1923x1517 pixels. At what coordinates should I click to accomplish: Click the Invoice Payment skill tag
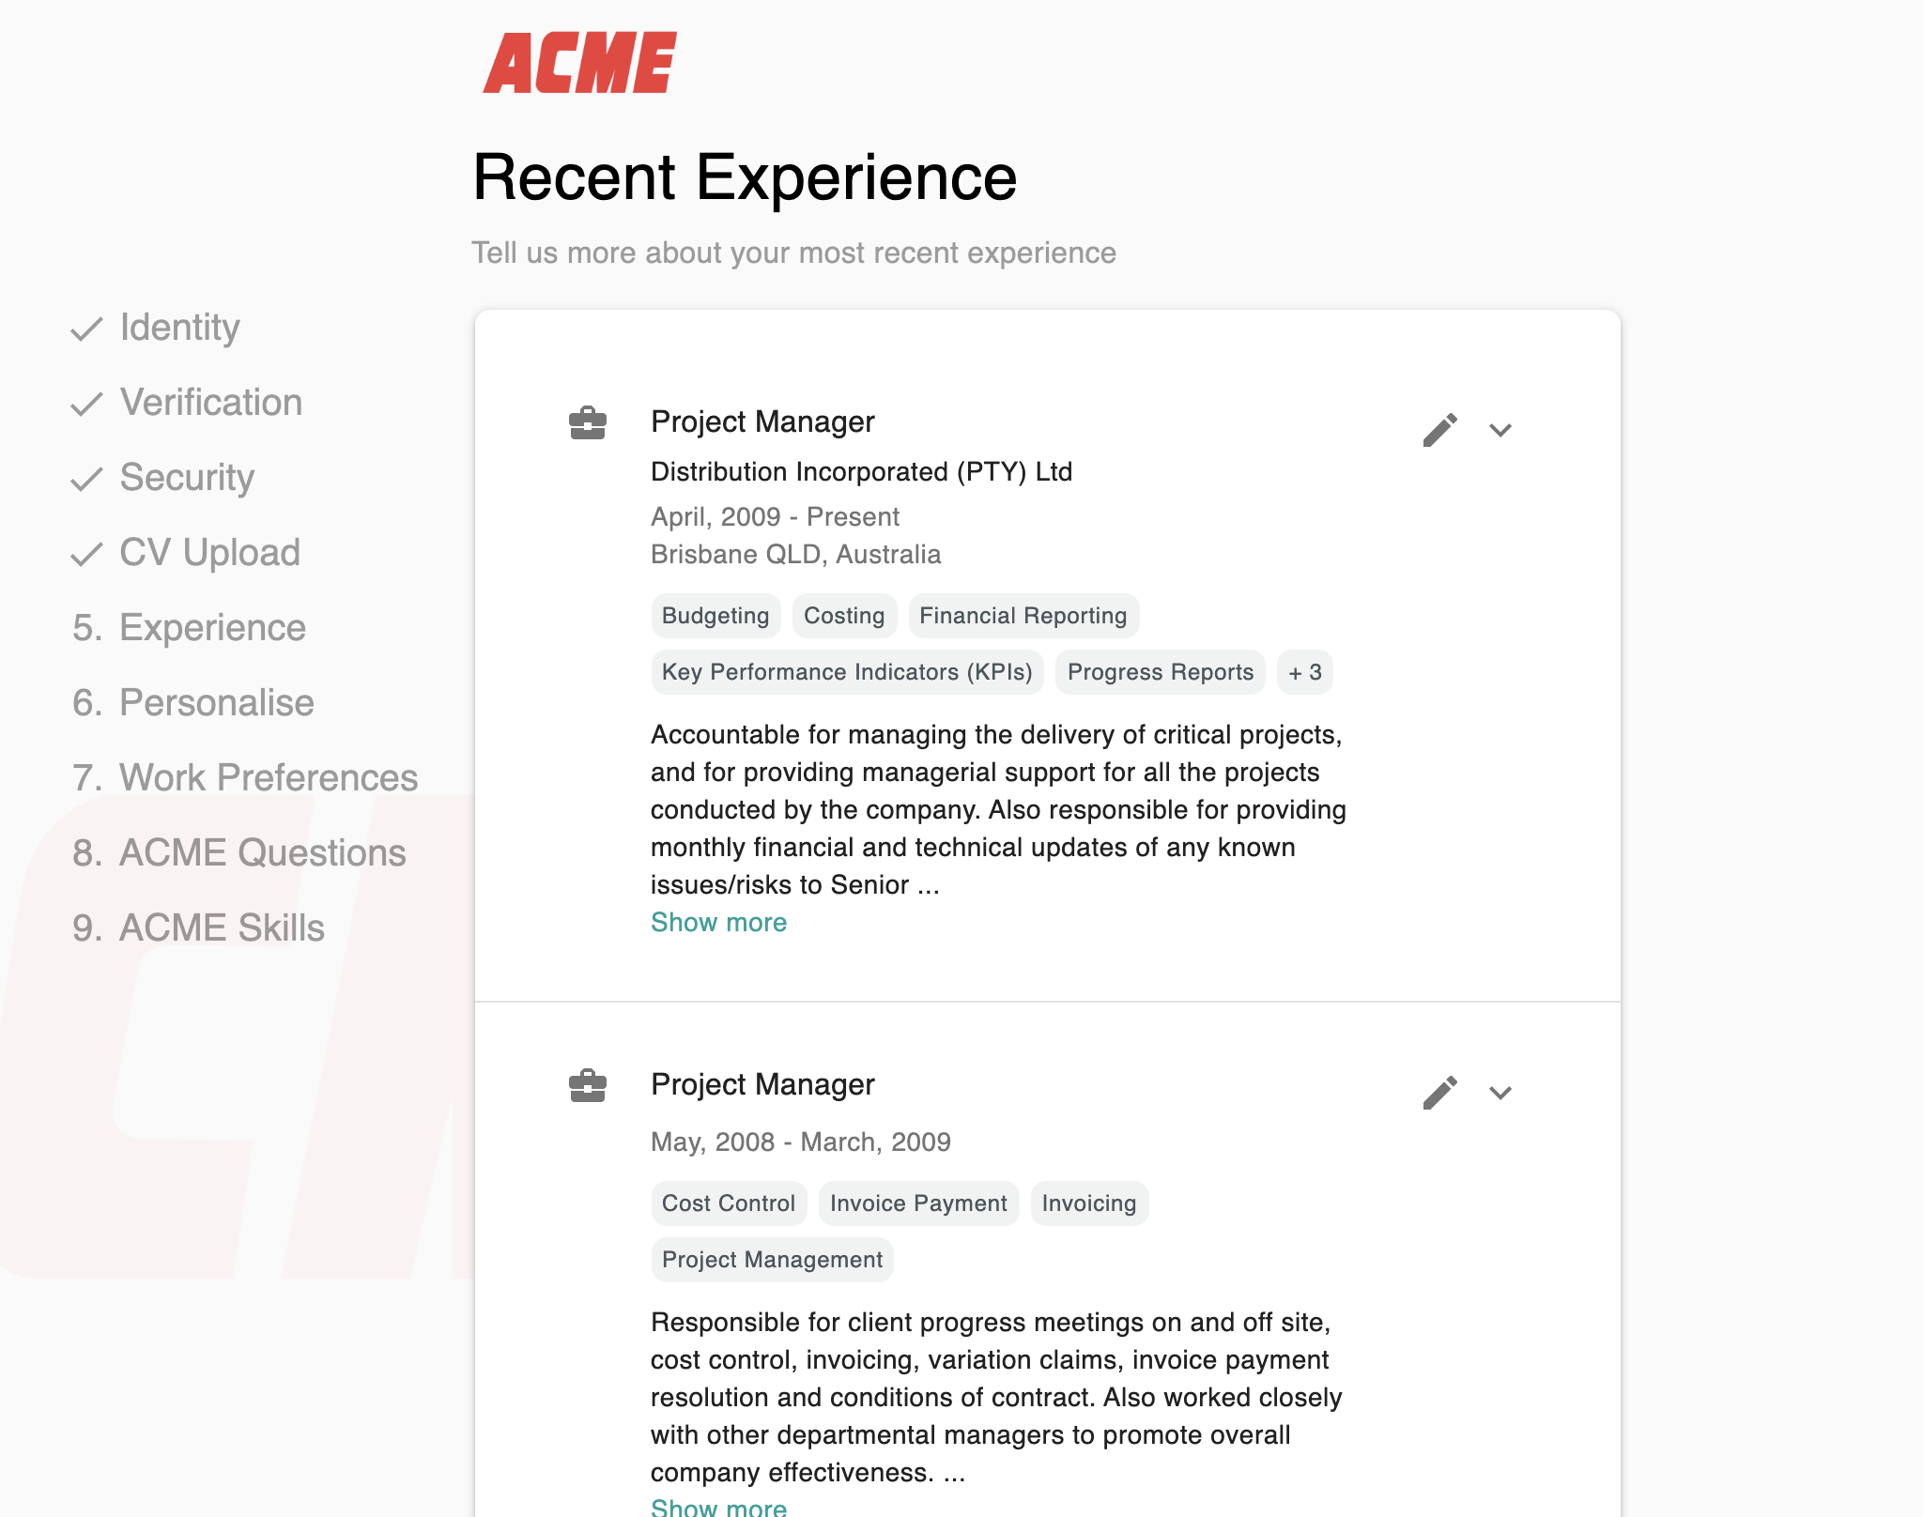(x=917, y=1203)
